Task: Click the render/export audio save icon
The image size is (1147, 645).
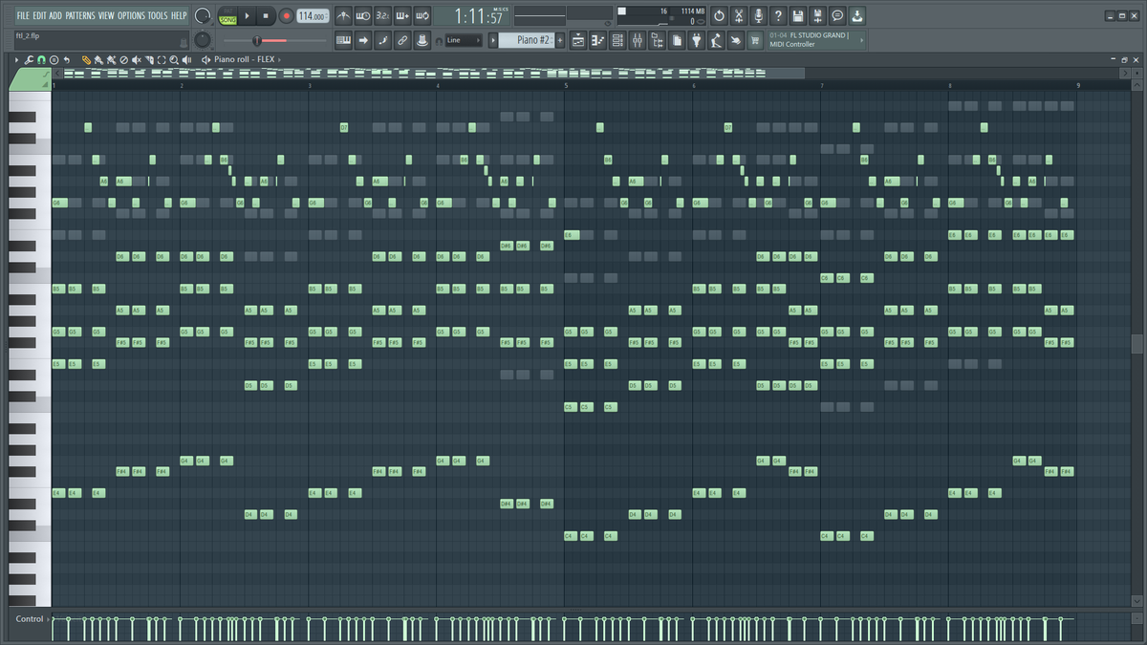Action: 817,16
